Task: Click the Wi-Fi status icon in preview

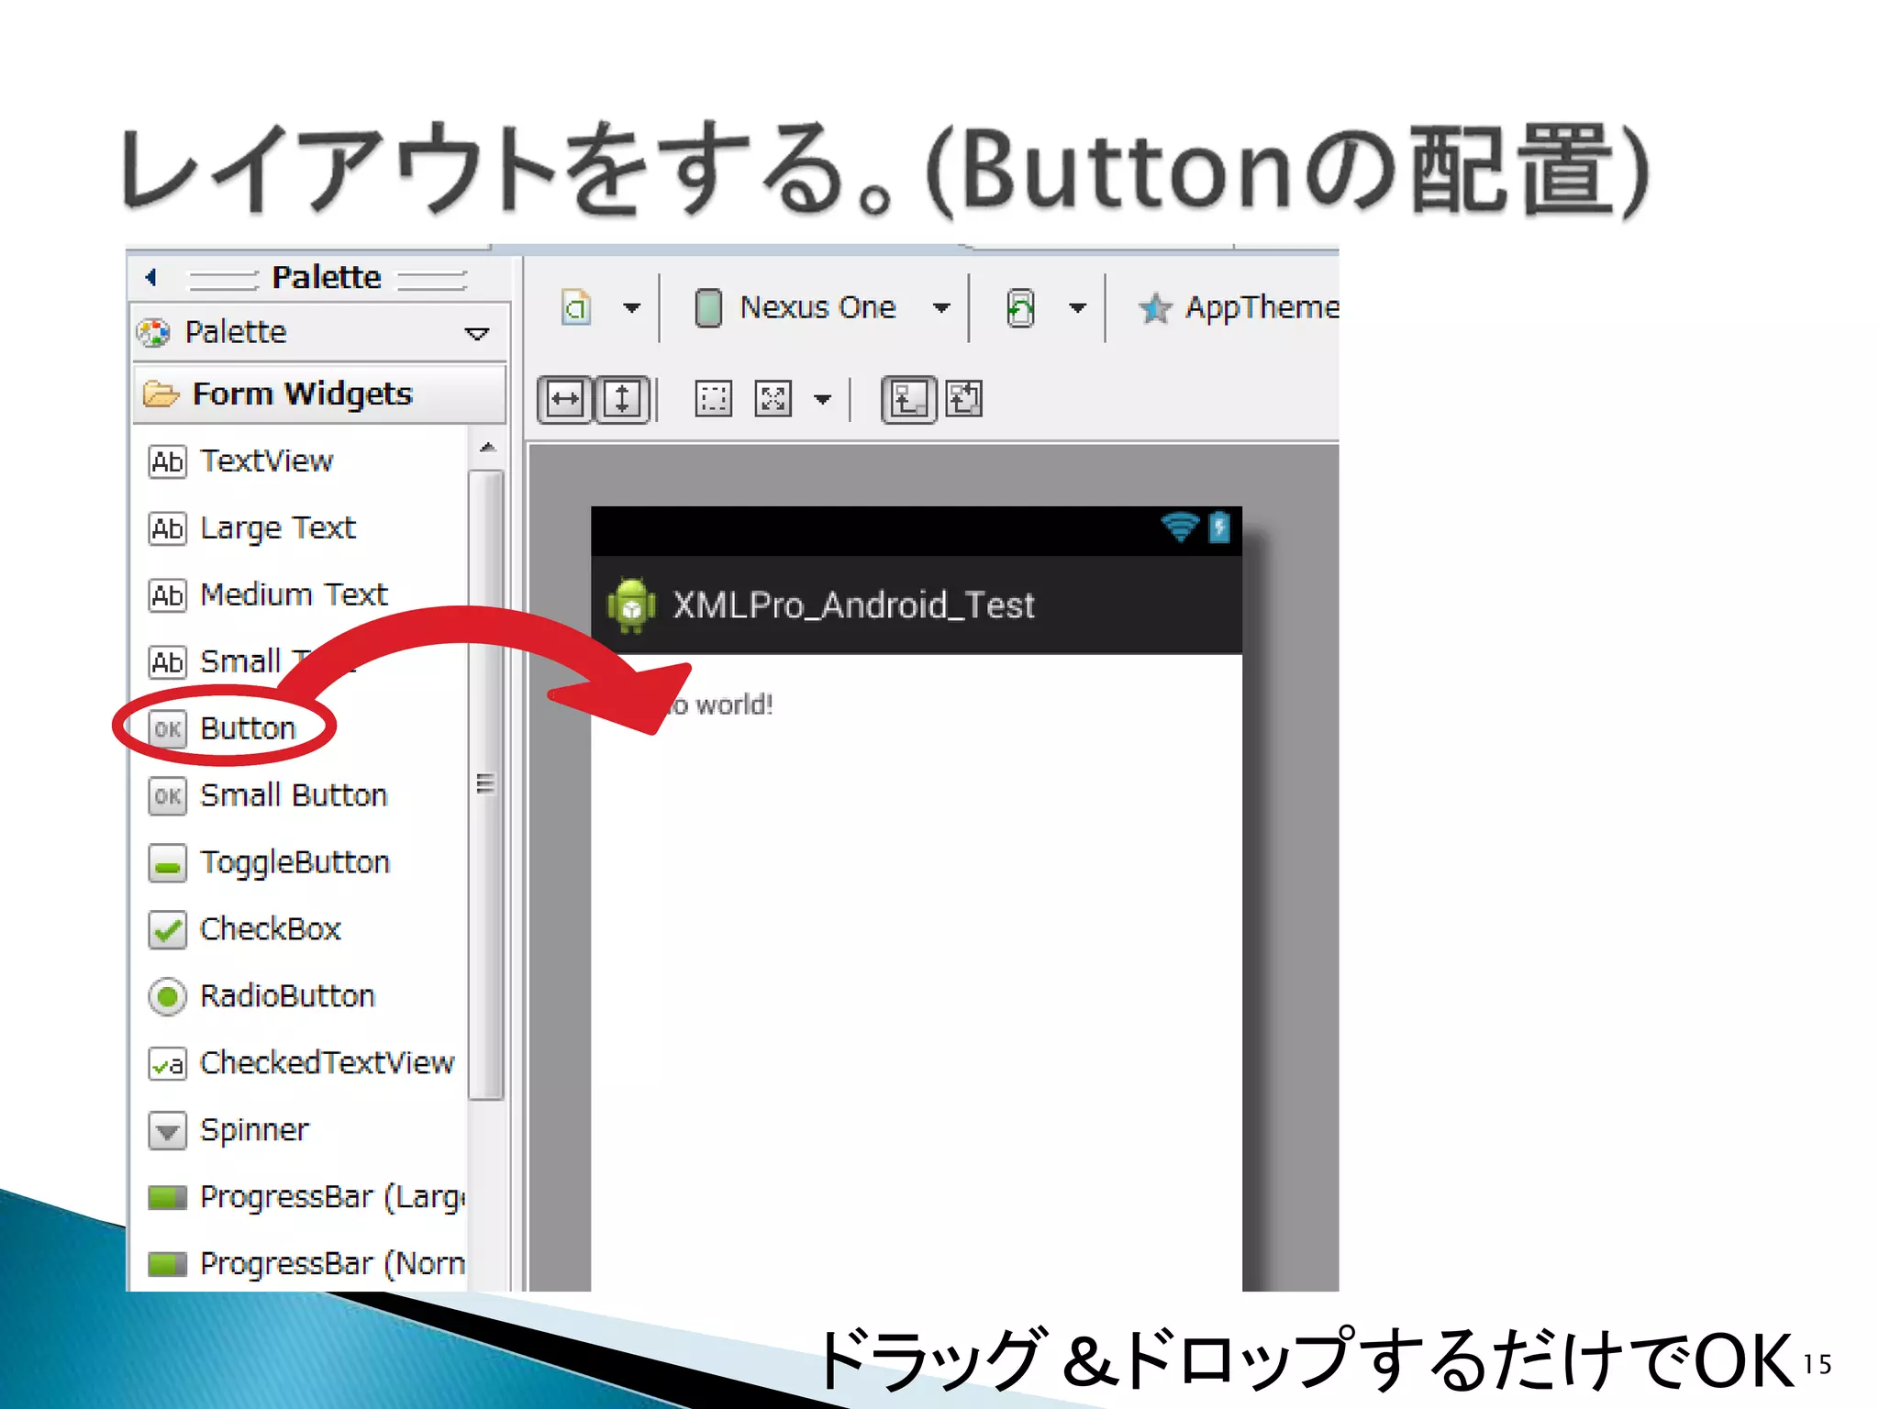Action: 1180,527
